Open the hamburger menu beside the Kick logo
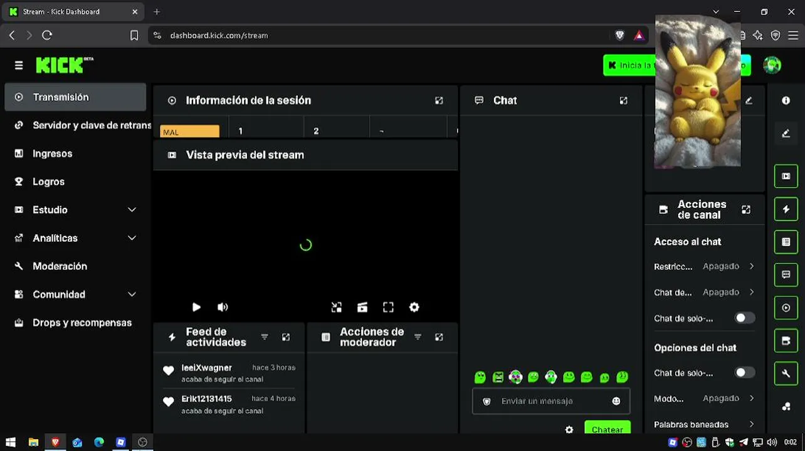805x451 pixels. [x=19, y=65]
